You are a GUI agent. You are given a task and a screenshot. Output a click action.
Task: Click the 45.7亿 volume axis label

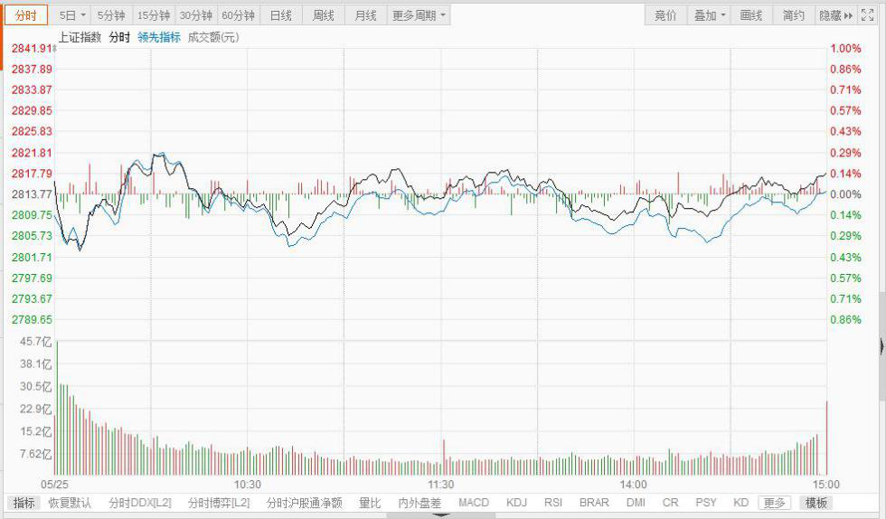35,342
